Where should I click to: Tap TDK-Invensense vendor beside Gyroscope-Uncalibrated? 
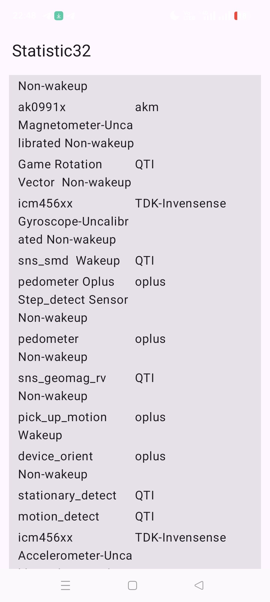pyautogui.click(x=180, y=203)
